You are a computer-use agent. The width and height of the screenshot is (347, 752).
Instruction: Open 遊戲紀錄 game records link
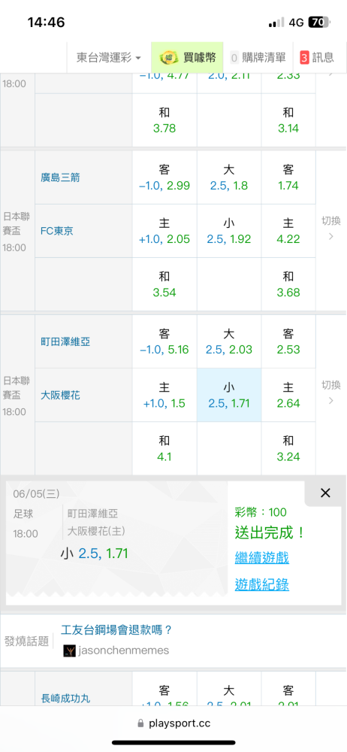261,584
